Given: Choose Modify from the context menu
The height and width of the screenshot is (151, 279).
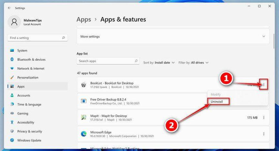Looking at the screenshot, I should pyautogui.click(x=216, y=94).
